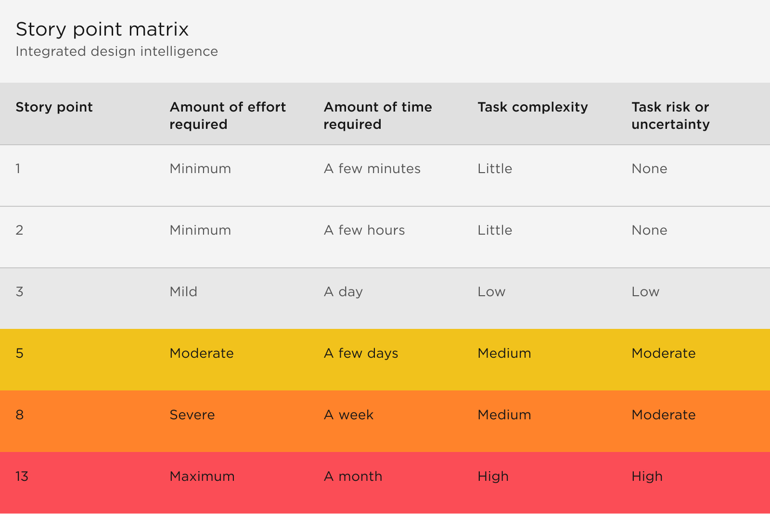This screenshot has height=514, width=770.
Task: Click the 'Mild' effort cell
Action: [183, 292]
